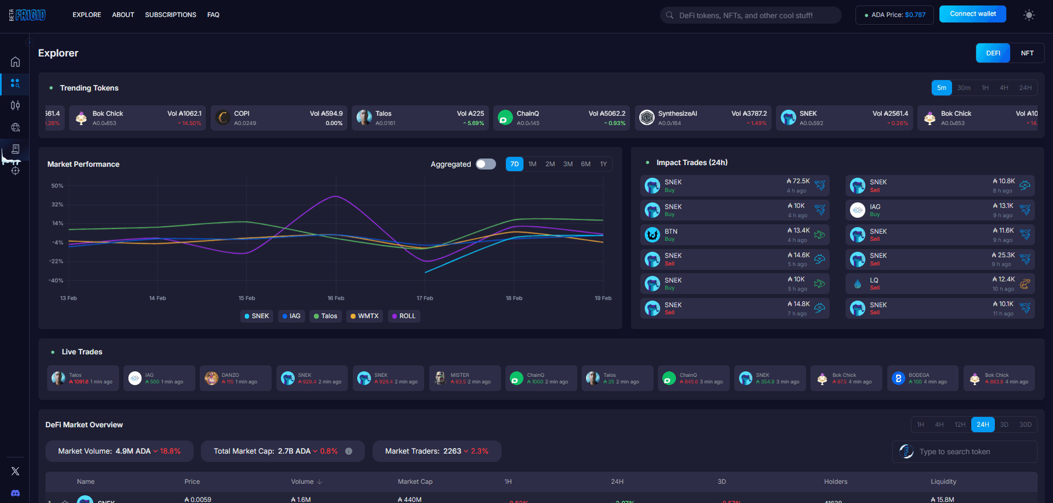Click the Connect wallet button
Viewport: 1053px width, 503px height.
[972, 14]
